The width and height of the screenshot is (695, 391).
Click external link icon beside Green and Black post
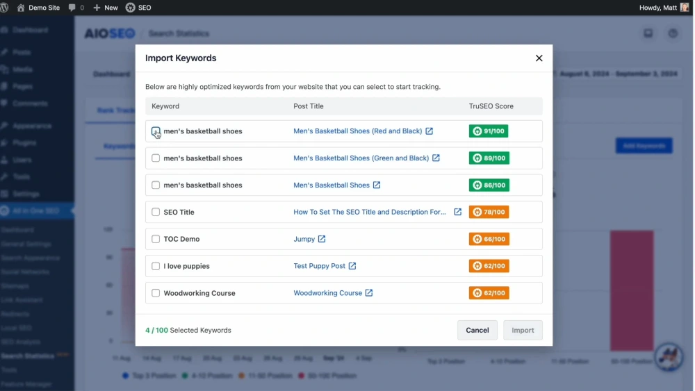436,158
